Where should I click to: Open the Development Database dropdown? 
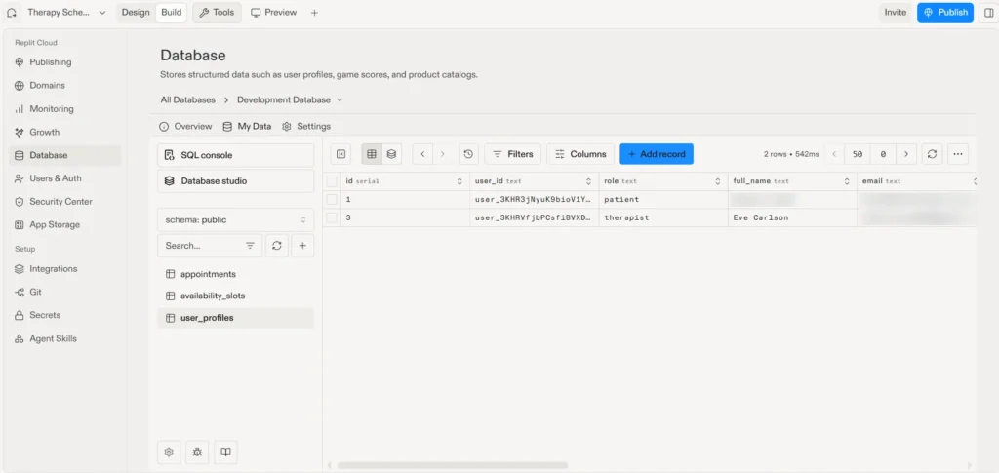point(290,99)
